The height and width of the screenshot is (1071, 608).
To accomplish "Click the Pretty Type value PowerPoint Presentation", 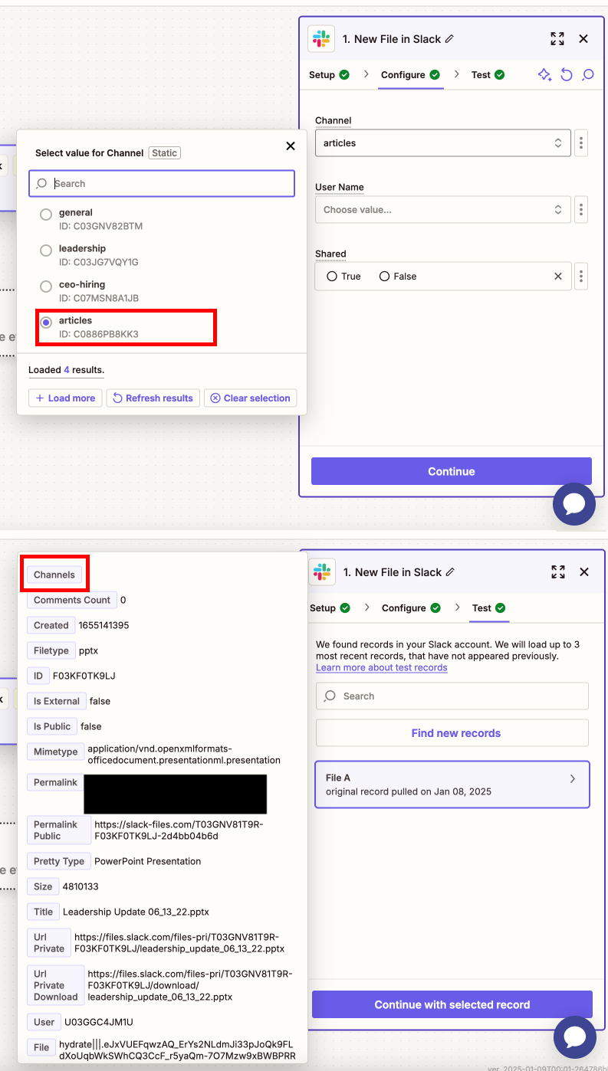I will tap(147, 861).
